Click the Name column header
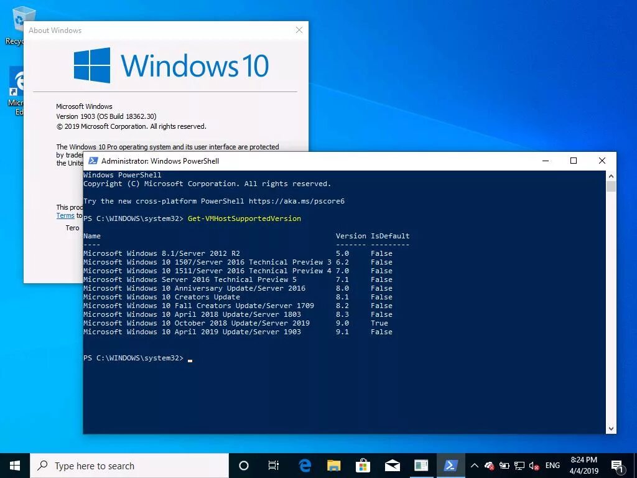 pyautogui.click(x=92, y=236)
